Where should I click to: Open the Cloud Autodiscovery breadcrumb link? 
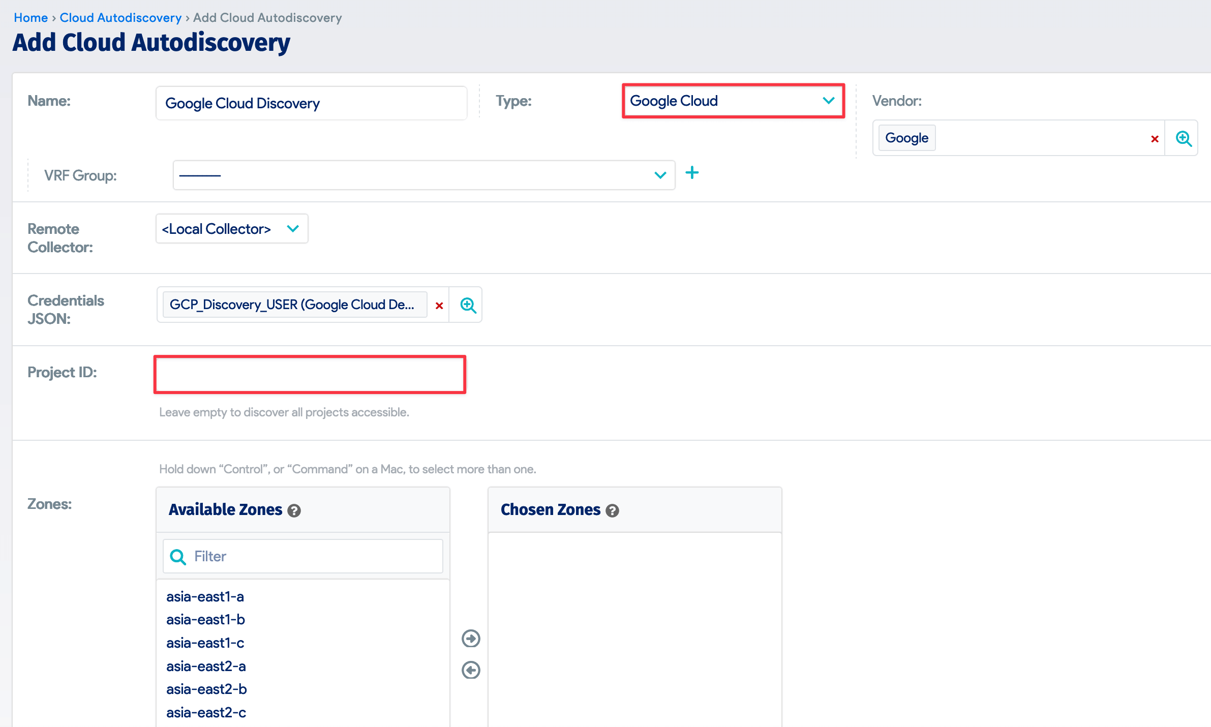(120, 17)
